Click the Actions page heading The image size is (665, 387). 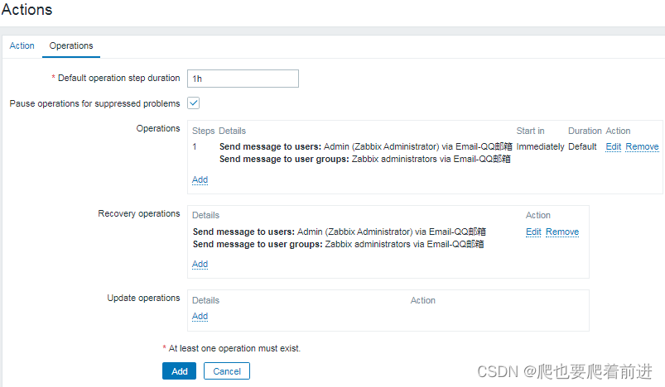[x=27, y=9]
